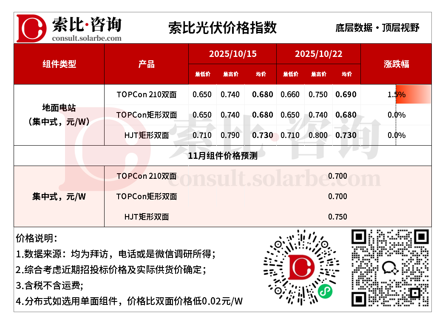Select HJT矩形双面 forecast price 0.750
Screen dimensions: 445x324
pos(337,217)
